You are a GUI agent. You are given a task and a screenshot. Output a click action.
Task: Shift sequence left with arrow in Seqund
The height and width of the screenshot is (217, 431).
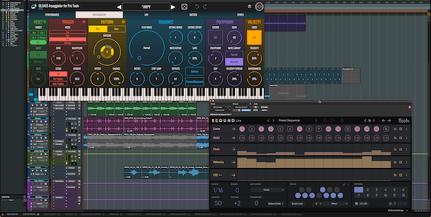pos(384,120)
